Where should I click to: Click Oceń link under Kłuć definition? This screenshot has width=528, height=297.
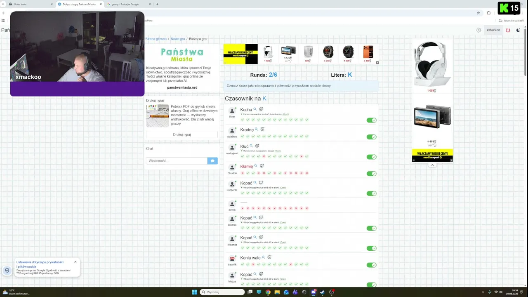point(278,151)
